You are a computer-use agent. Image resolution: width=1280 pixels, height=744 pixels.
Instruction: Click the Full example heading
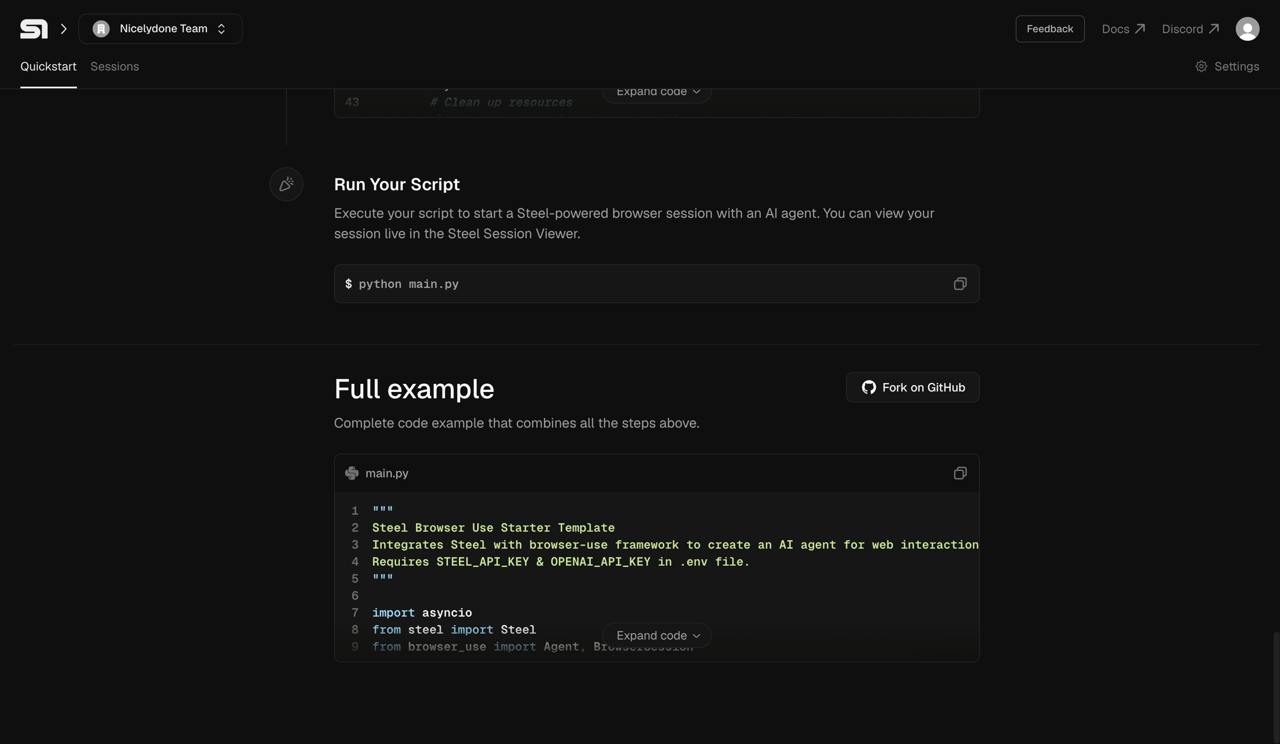414,389
